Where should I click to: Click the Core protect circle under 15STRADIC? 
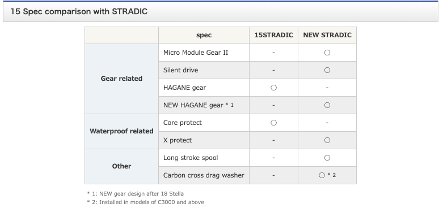(273, 123)
